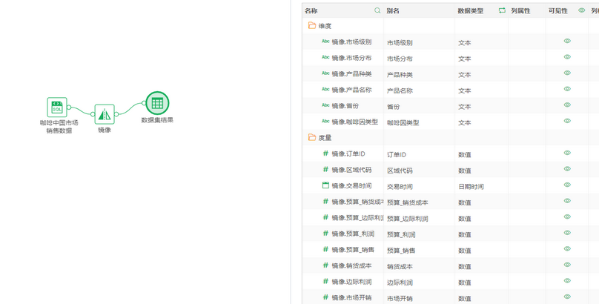Click output port of the 镜像 node
This screenshot has width=599, height=304.
(116, 113)
